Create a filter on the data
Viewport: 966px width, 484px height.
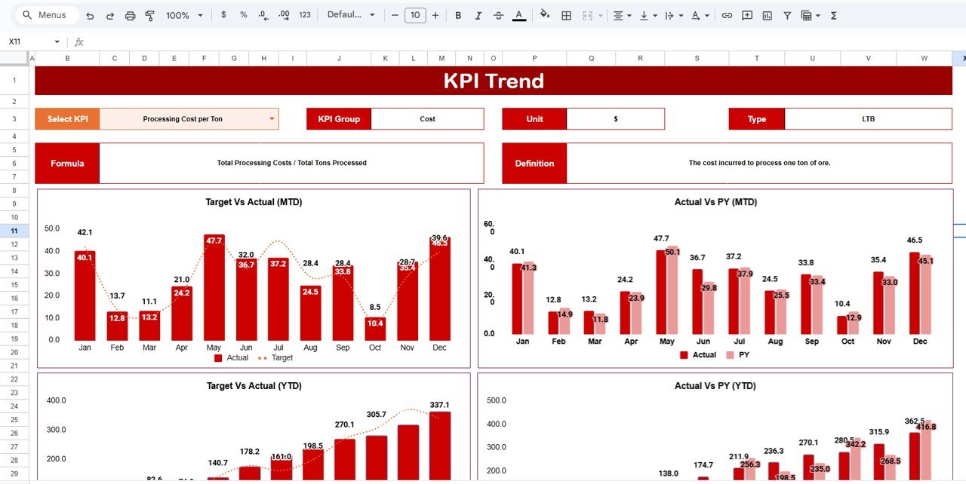click(x=787, y=15)
